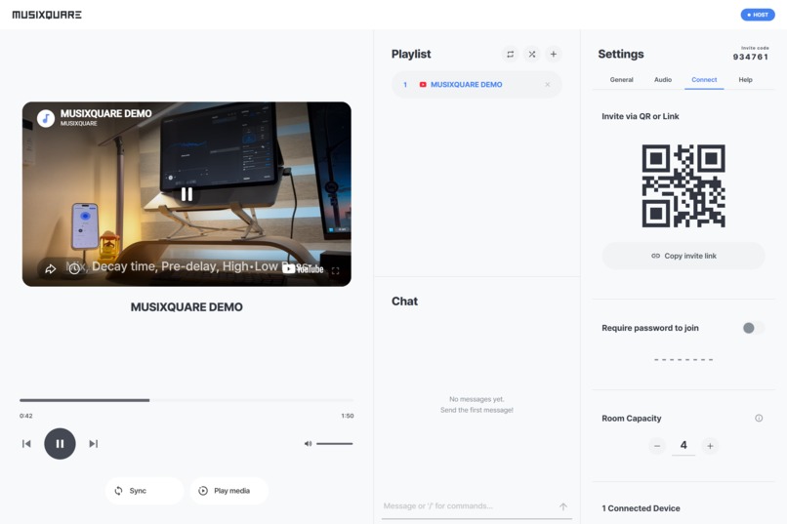The width and height of the screenshot is (787, 524).
Task: Pause video via overlay pause icon
Action: (x=186, y=194)
